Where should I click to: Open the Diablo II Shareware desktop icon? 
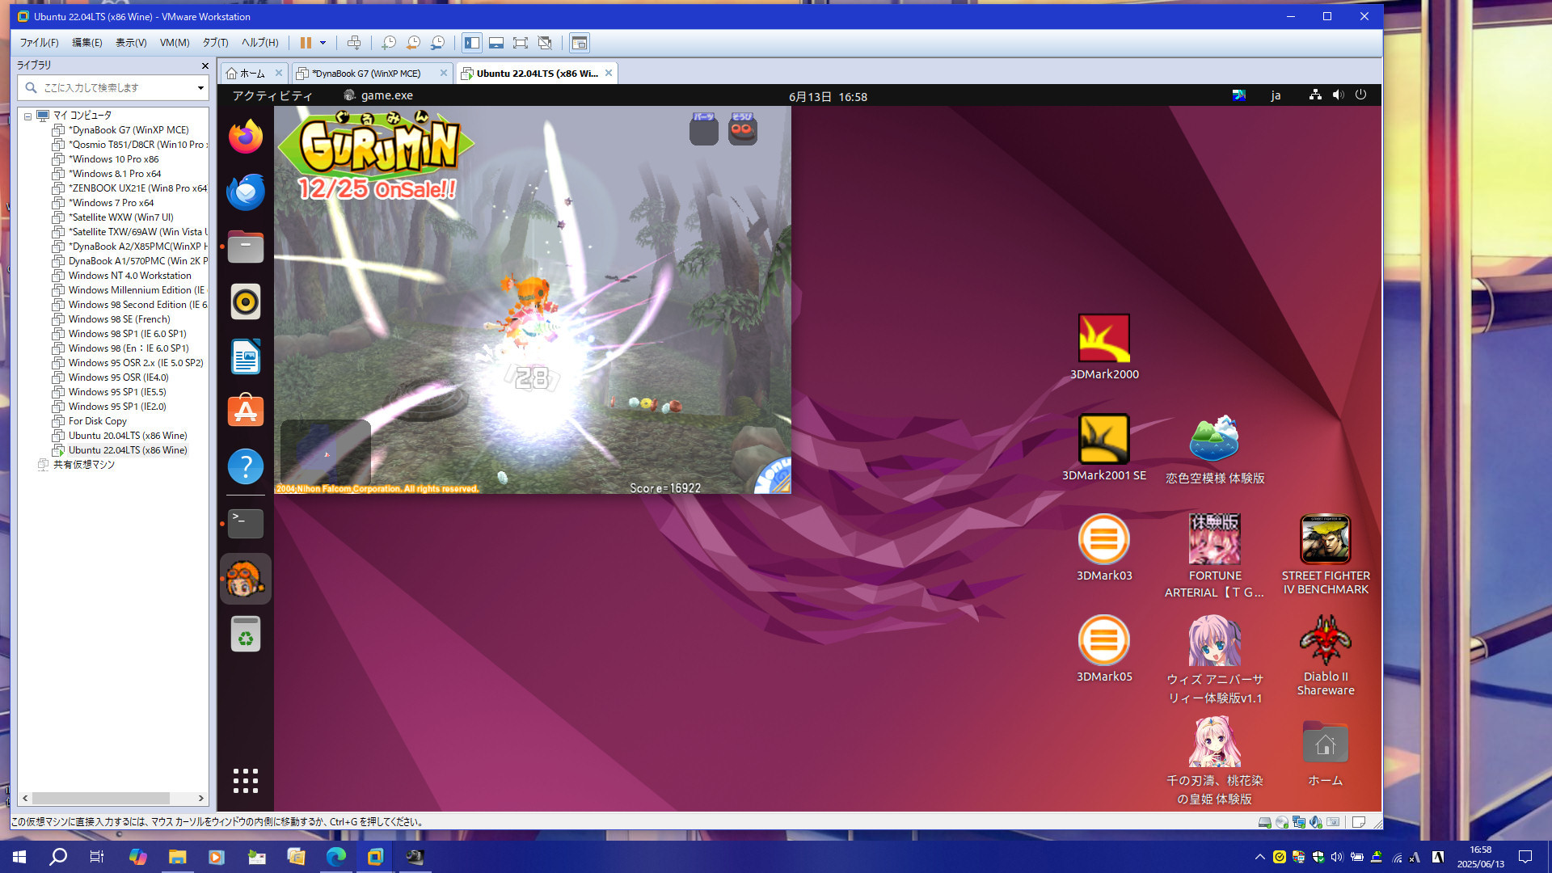tap(1326, 656)
